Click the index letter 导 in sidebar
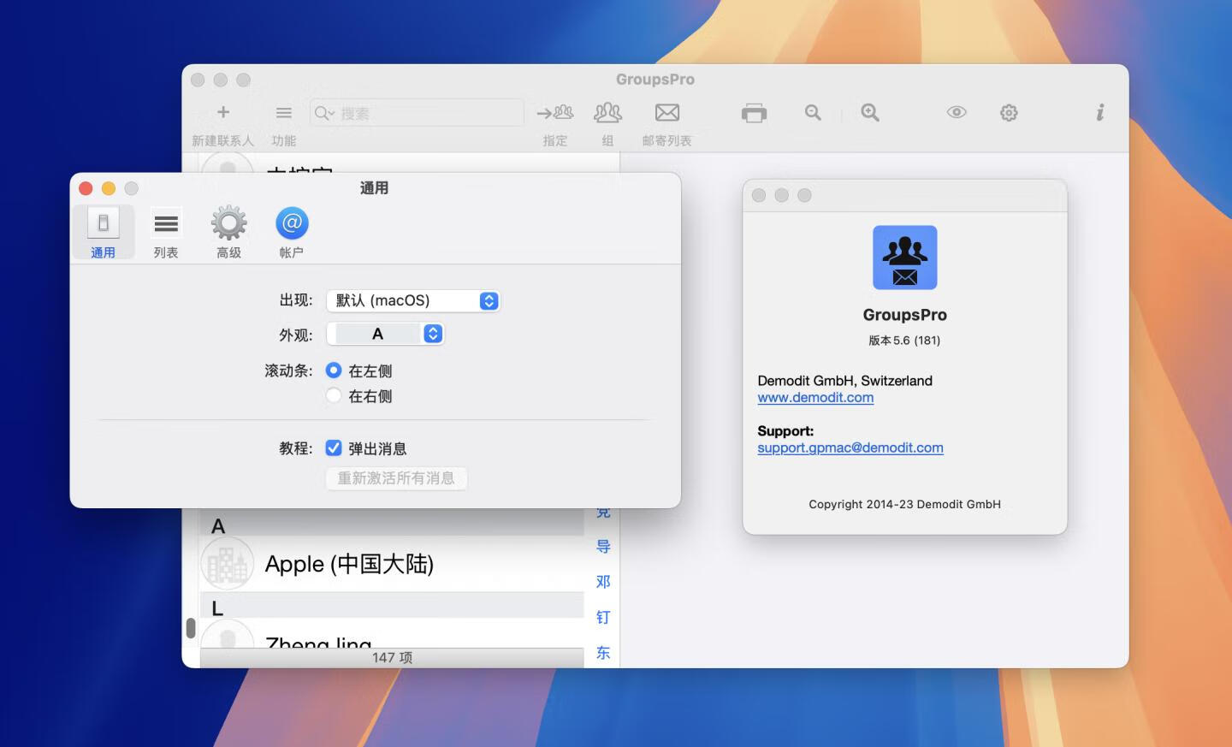Screen dimensions: 1232x747 603,546
